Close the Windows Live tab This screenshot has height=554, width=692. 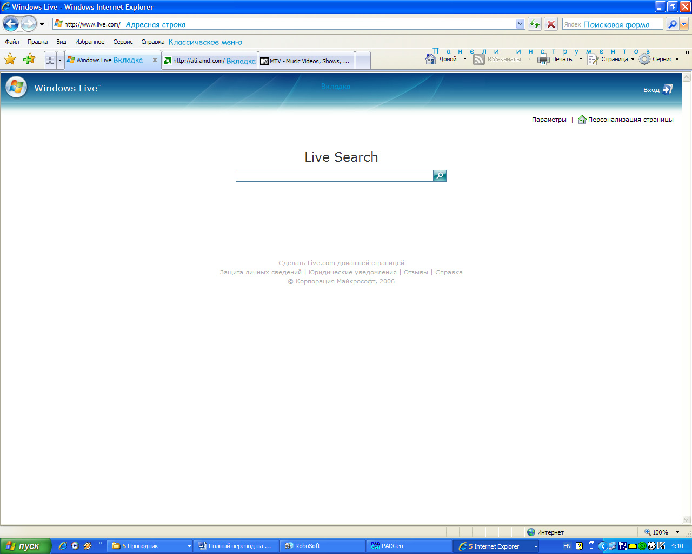(155, 60)
